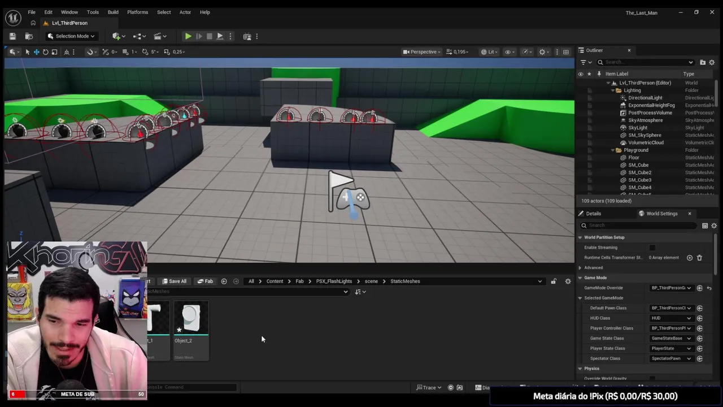The height and width of the screenshot is (407, 723).
Task: Start Play in Editor
Action: pos(188,36)
